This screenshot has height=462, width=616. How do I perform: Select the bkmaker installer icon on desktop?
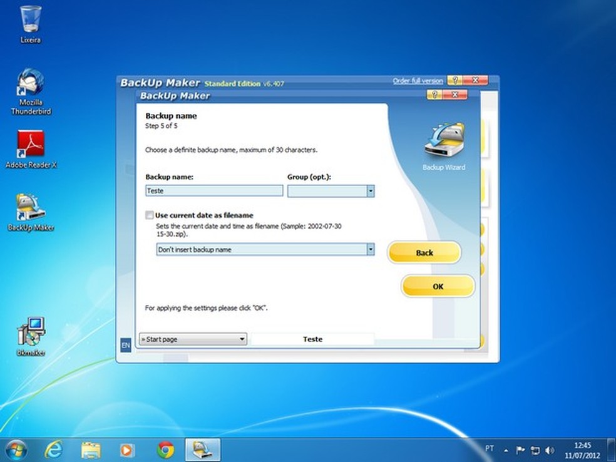pos(31,332)
